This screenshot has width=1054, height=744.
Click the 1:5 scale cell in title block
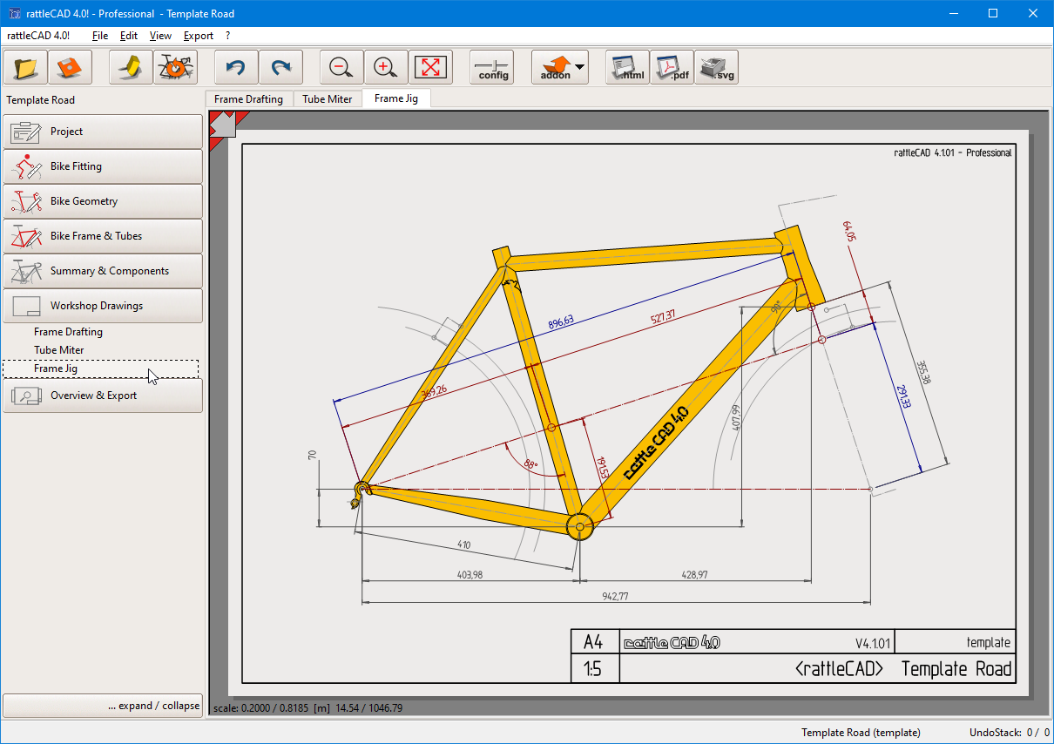coord(594,669)
